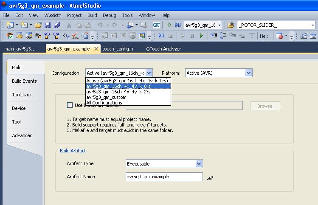The image size is (318, 205).
Task: Select avr5g3_qm_16ch_4x_4y_k_0rs in configuration list
Action: point(128,86)
